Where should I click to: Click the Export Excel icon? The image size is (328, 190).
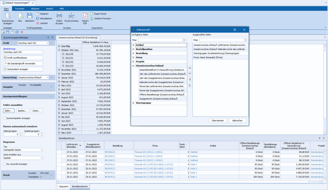pyautogui.click(x=92, y=14)
